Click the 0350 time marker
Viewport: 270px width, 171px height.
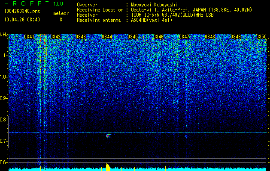(x=261, y=37)
